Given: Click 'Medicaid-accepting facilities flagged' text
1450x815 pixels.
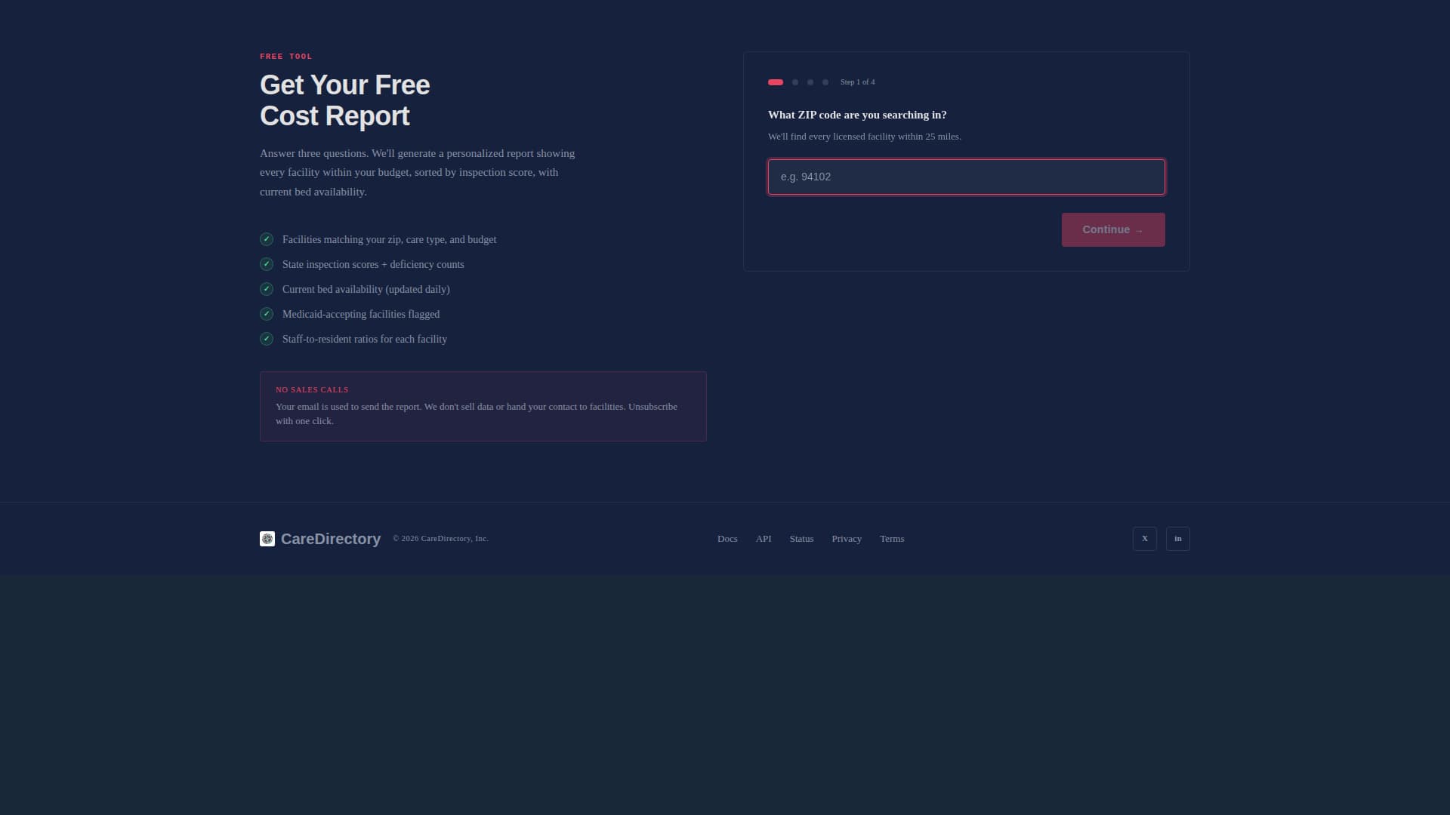Looking at the screenshot, I should pos(361,314).
